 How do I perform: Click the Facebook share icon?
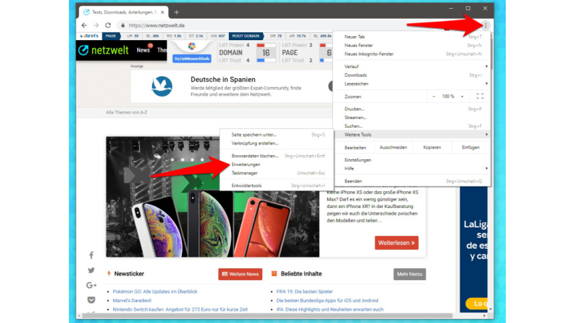tap(91, 255)
